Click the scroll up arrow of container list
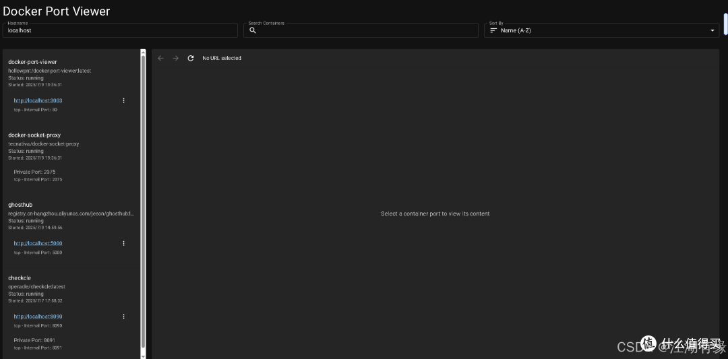 tap(143, 52)
